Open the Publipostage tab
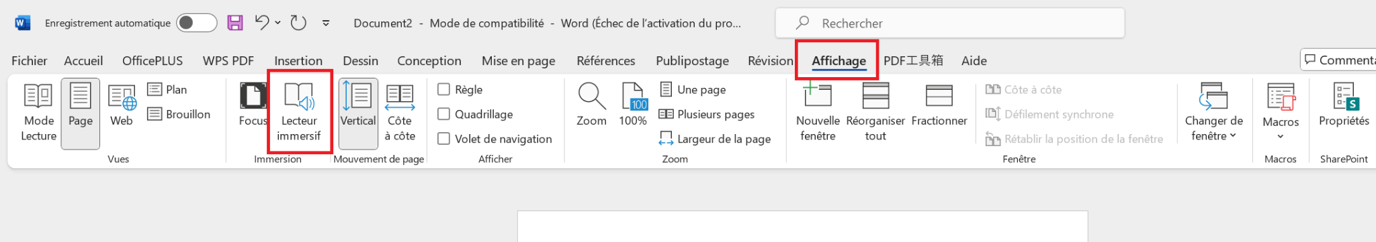This screenshot has height=242, width=1376. click(x=693, y=61)
